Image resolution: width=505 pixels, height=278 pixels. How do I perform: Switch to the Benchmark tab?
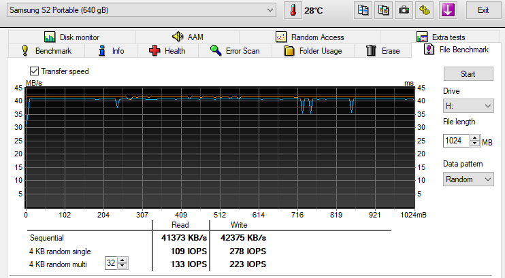[x=46, y=50]
